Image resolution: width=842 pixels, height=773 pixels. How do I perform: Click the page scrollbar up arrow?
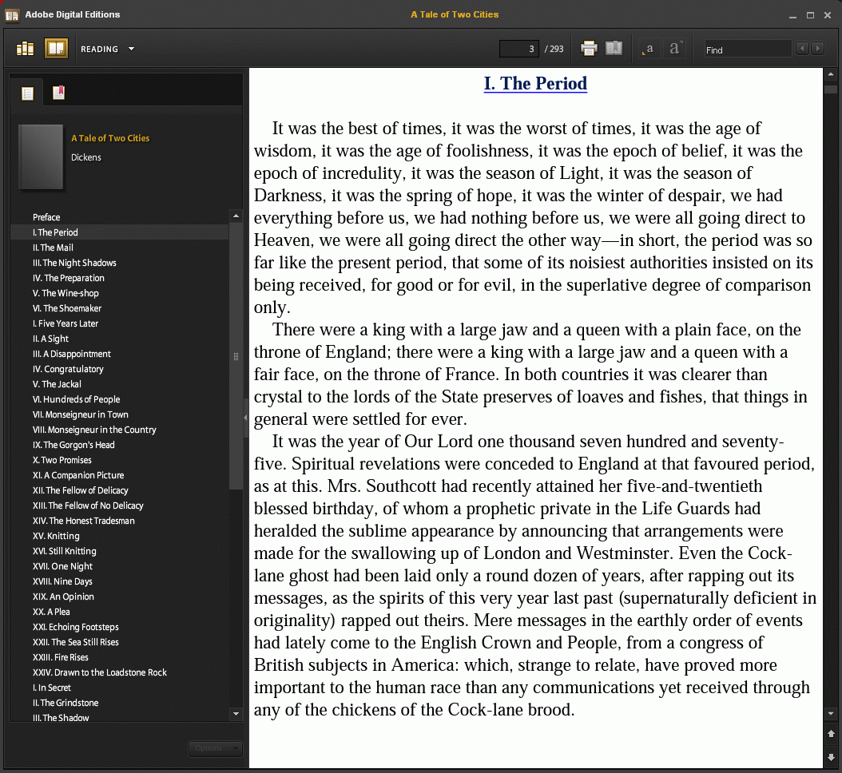point(831,74)
